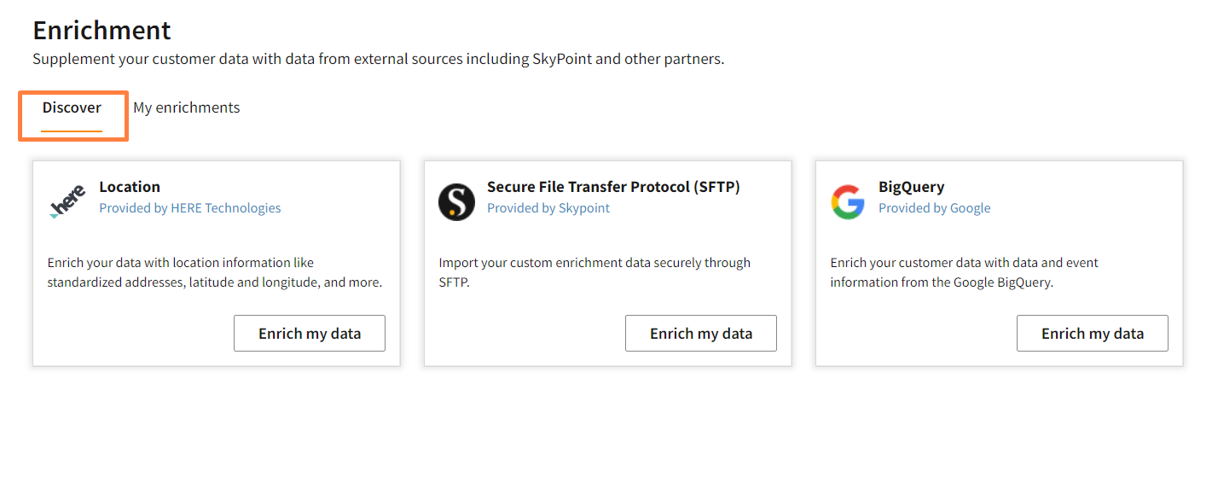Follow the Provided by Skypoint link
Image resolution: width=1212 pixels, height=477 pixels.
coord(548,208)
